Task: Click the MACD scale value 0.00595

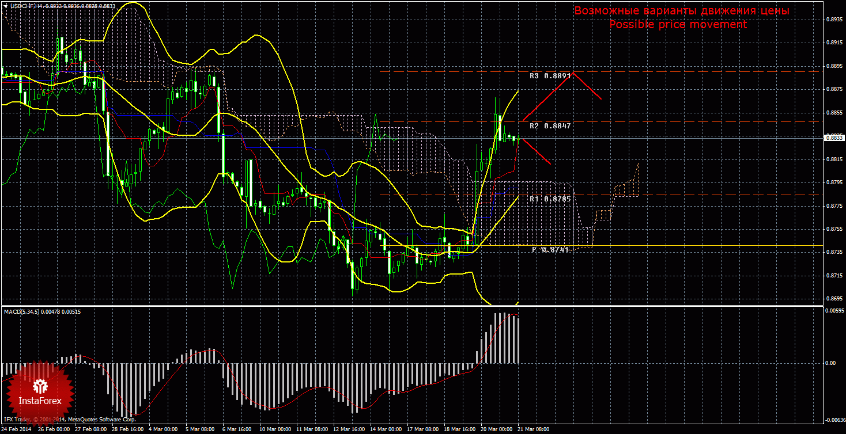Action: coord(834,311)
